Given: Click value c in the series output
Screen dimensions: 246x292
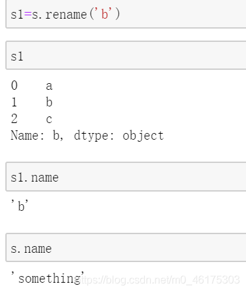Looking at the screenshot, I should click(49, 120).
